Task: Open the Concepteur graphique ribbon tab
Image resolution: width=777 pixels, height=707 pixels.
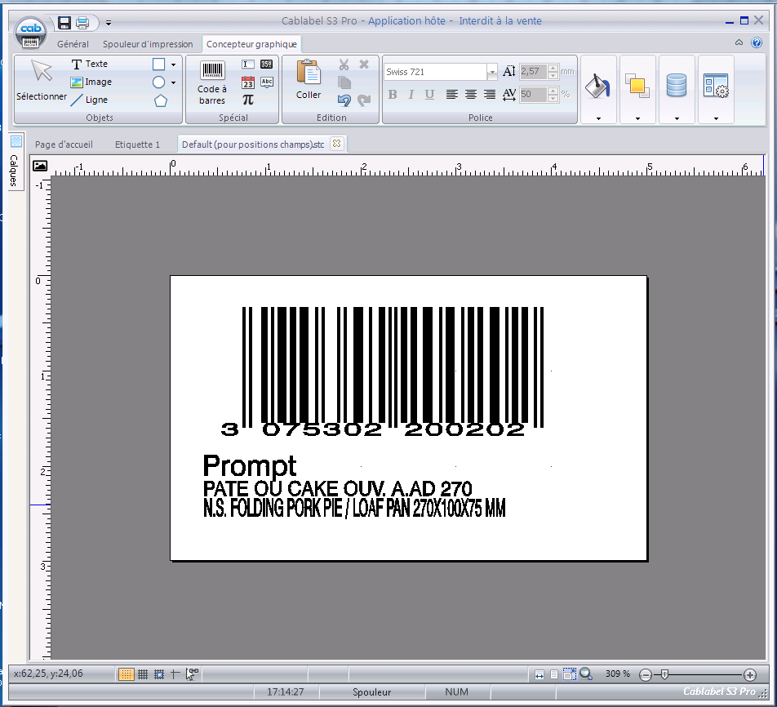Action: [251, 44]
